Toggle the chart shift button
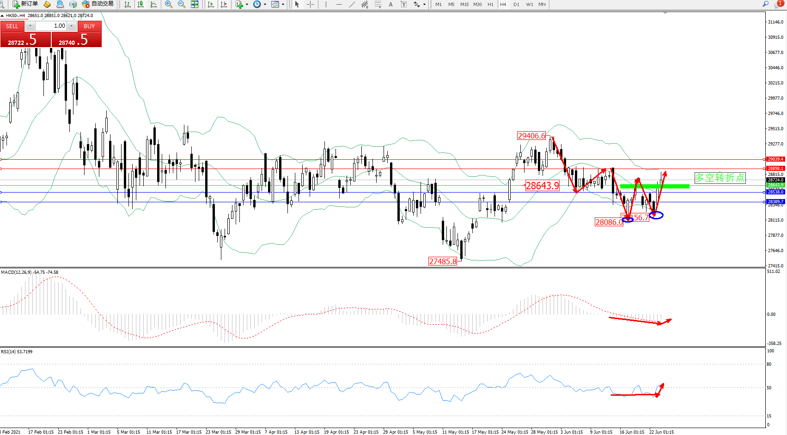Screen dimensions: 787x435 coord(224,4)
